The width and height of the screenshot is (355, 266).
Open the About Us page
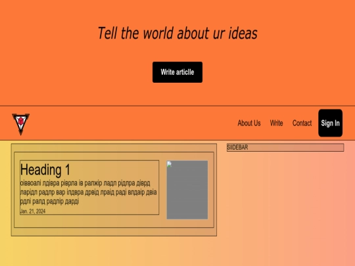tap(249, 123)
